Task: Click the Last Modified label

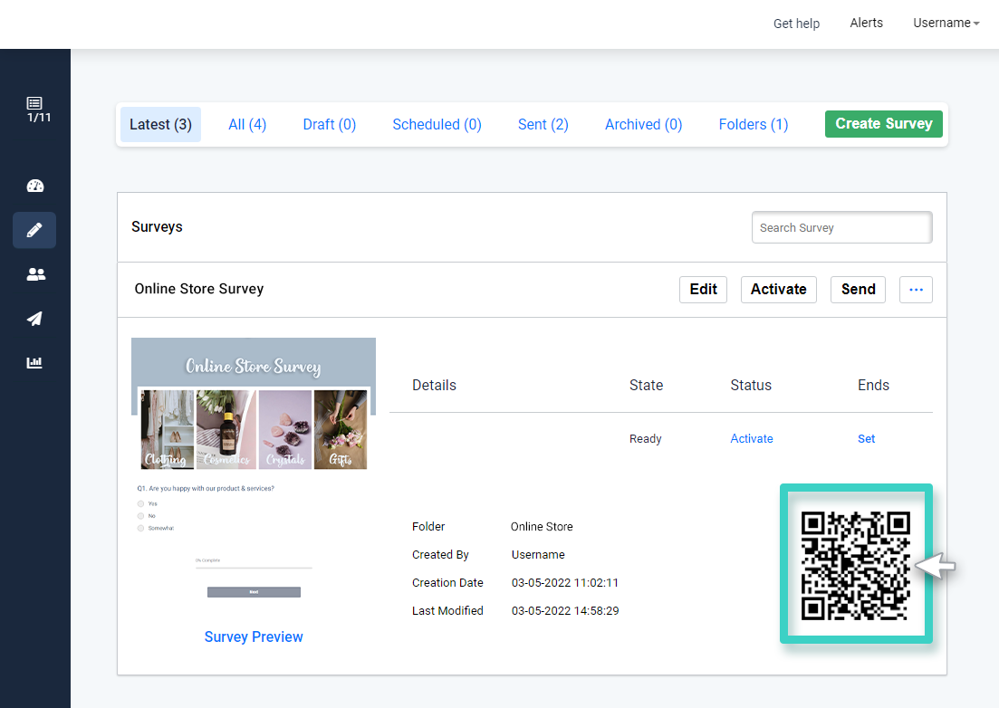Action: pos(447,610)
